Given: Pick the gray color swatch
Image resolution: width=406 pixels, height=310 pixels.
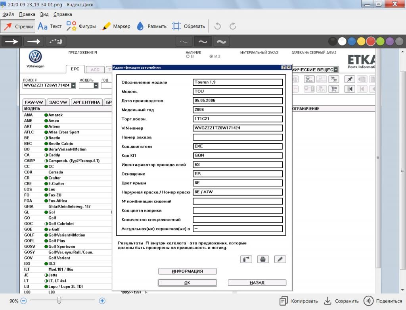Looking at the screenshot, I should pyautogui.click(x=399, y=41).
